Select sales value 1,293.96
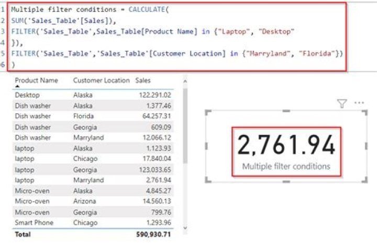Image resolution: width=377 pixels, height=245 pixels. click(159, 223)
